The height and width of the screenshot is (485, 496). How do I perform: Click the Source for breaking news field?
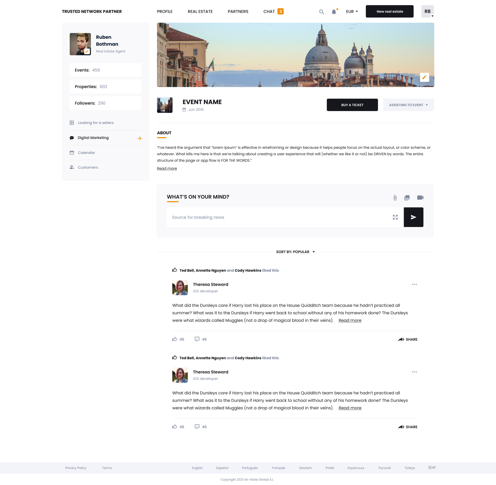tap(269, 217)
